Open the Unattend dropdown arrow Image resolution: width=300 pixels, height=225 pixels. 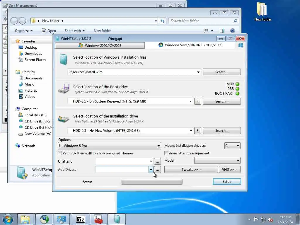pyautogui.click(x=151, y=161)
